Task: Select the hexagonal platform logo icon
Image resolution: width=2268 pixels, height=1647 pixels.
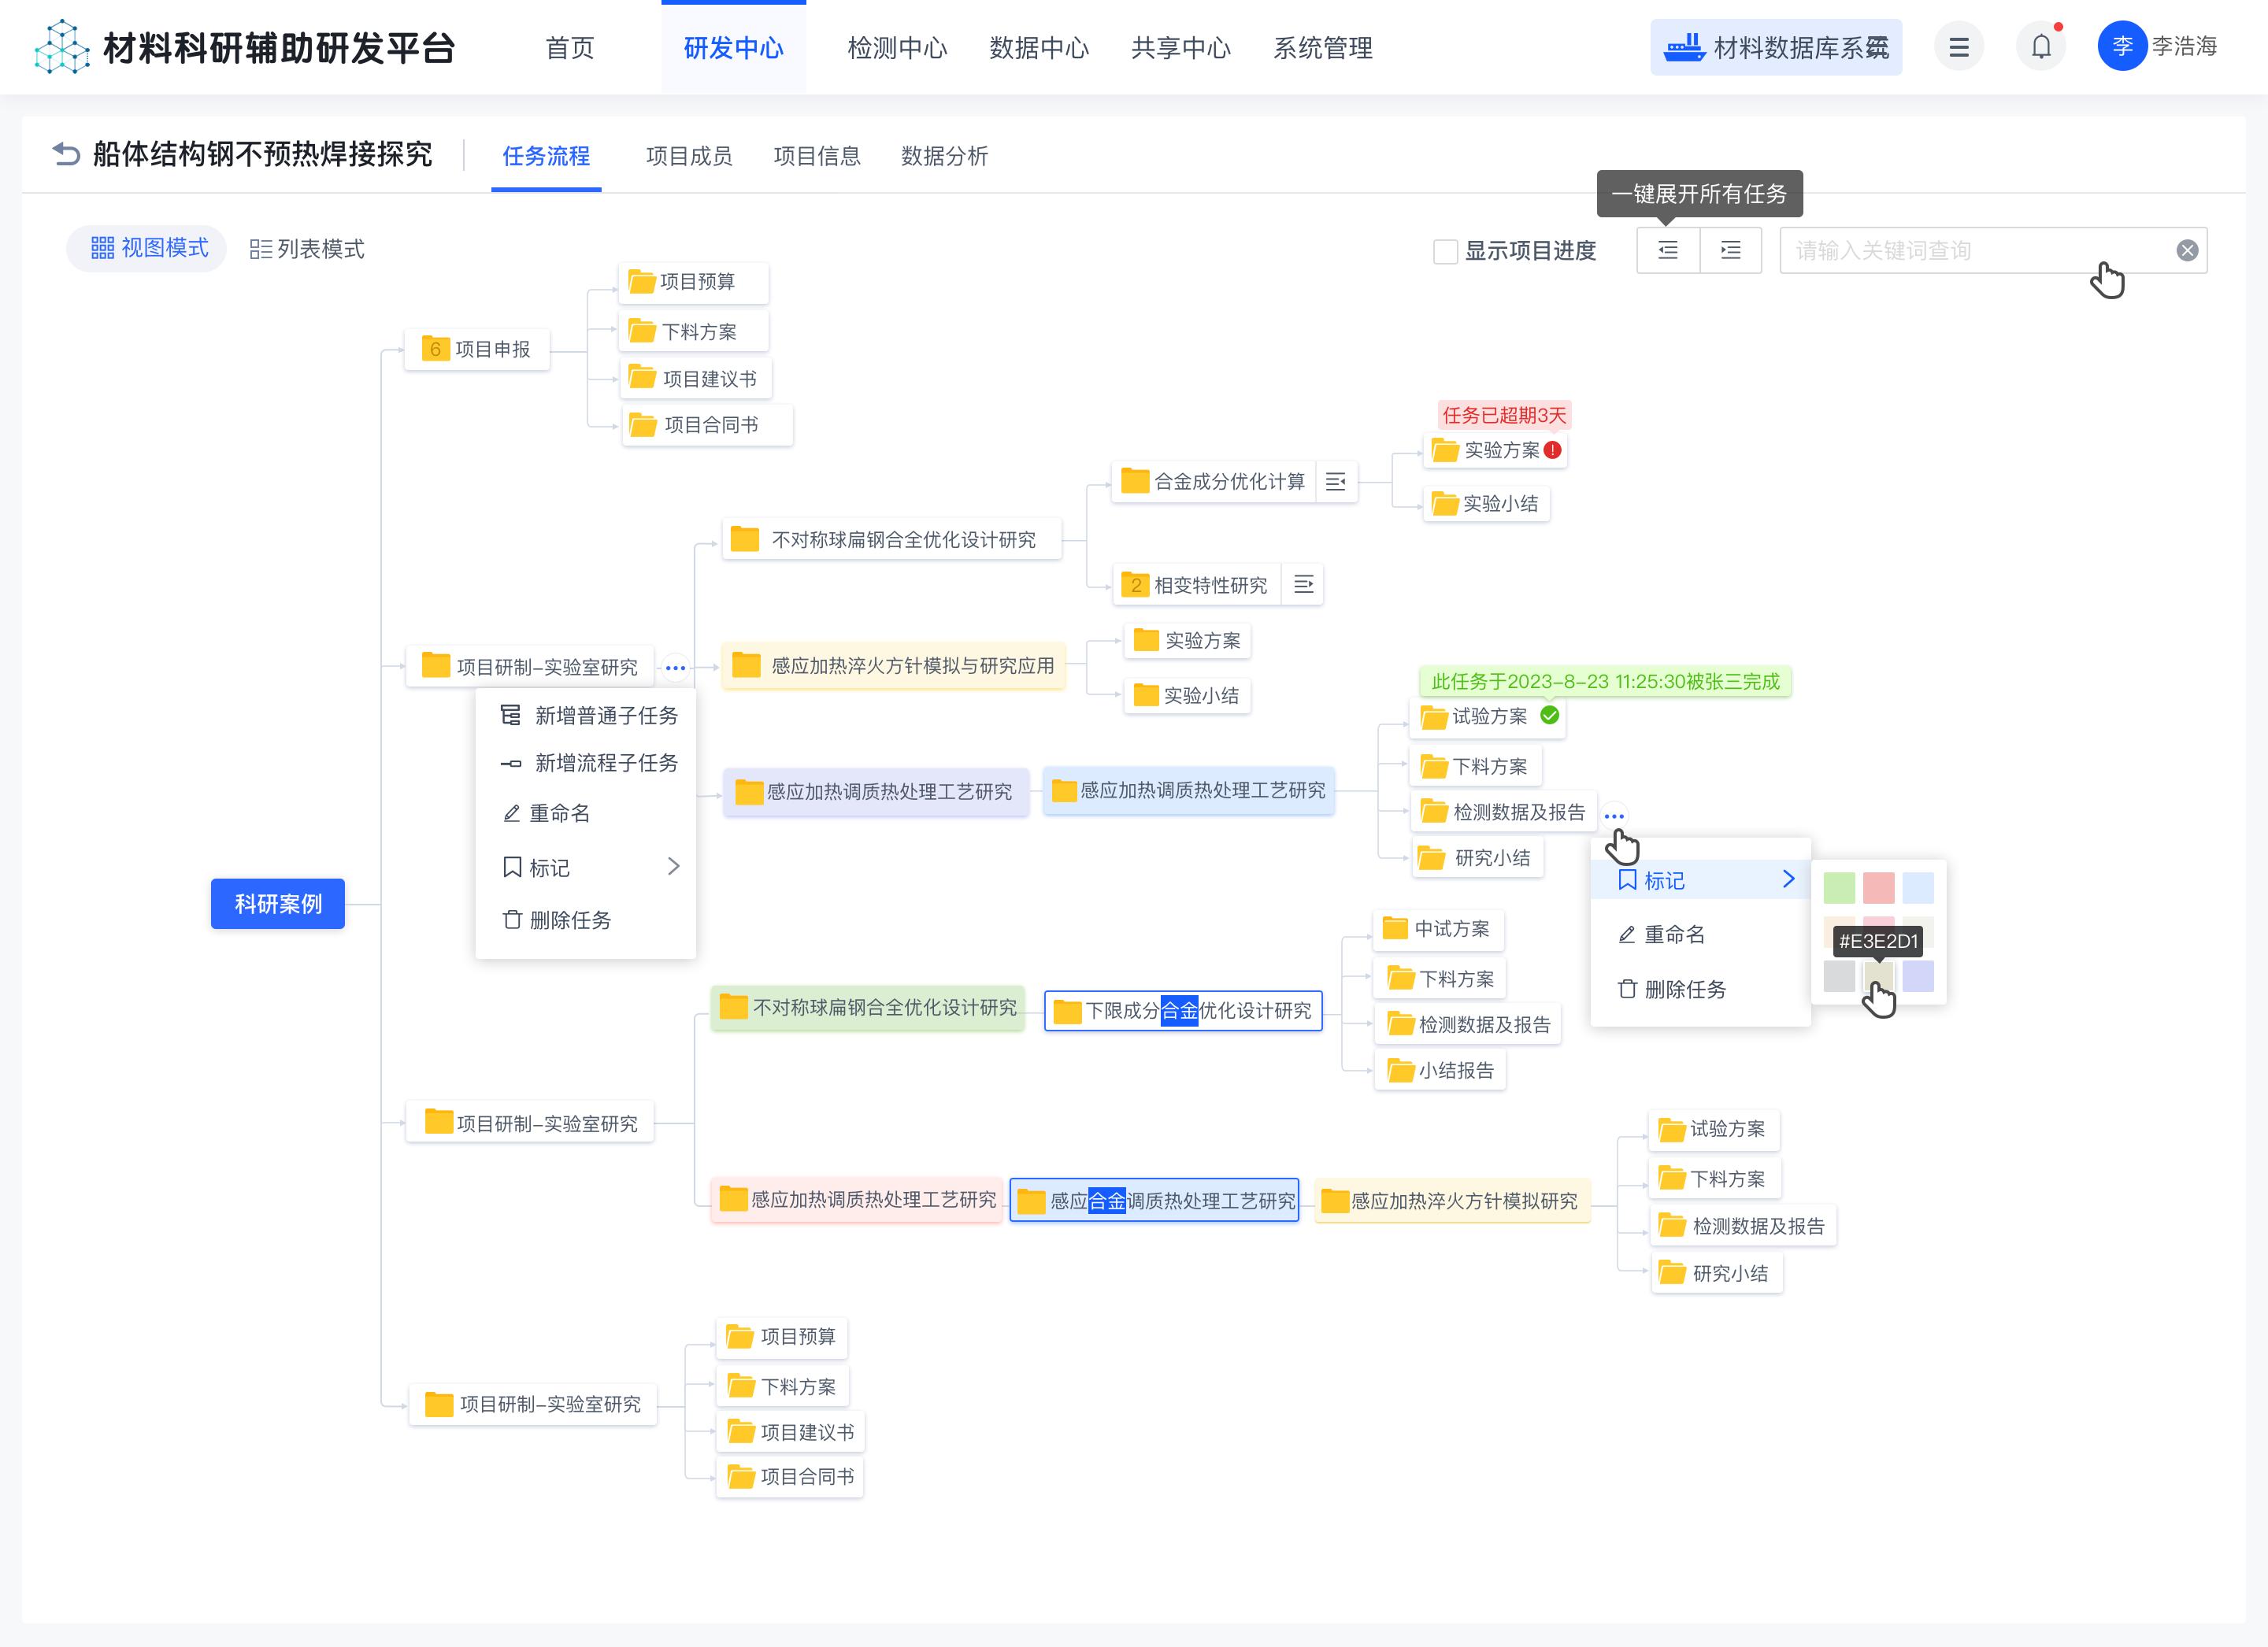Action: tap(61, 46)
